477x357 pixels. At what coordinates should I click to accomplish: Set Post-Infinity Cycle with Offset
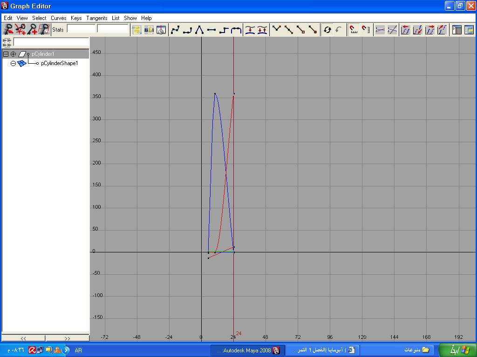coord(442,30)
